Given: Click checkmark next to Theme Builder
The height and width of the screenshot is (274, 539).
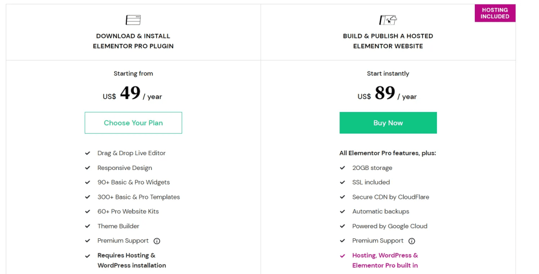Looking at the screenshot, I should point(88,226).
